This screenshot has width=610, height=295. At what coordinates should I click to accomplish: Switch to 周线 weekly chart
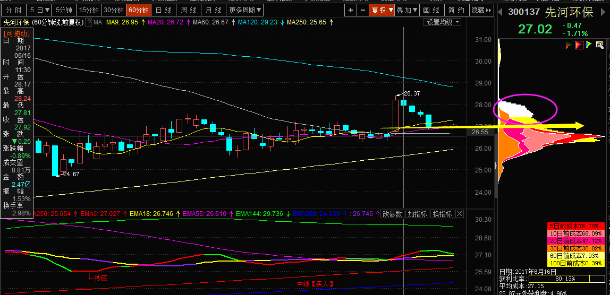(189, 10)
